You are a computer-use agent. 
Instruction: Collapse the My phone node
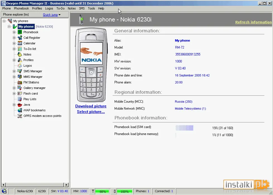9,27
